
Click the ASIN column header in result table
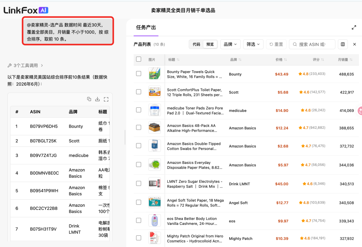35,112
